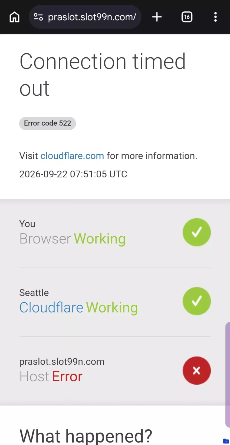
Task: Click the purple scrollbar on right edge
Action: (228, 375)
